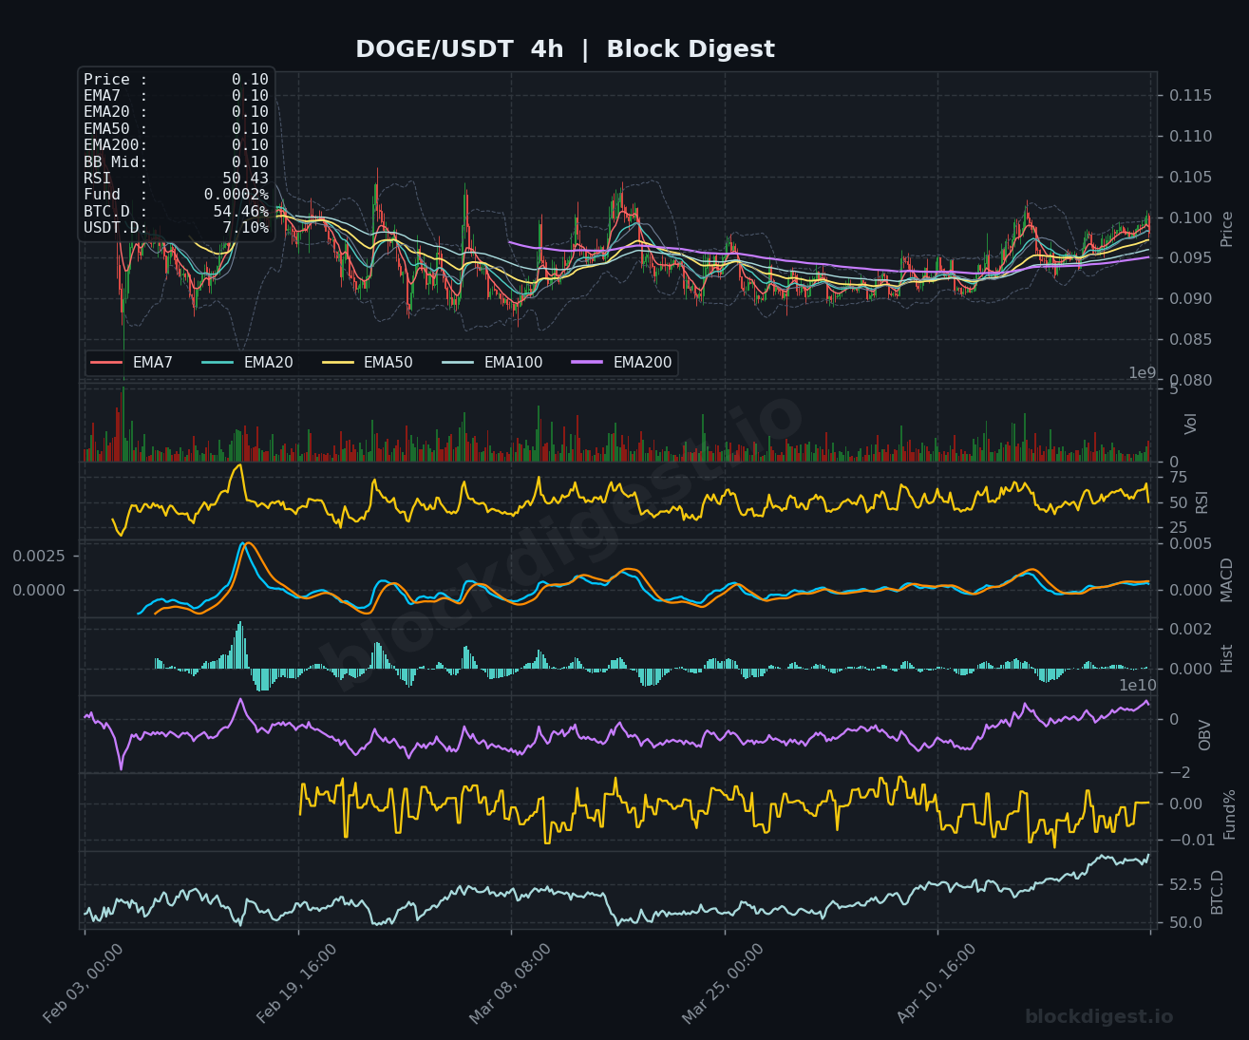The height and width of the screenshot is (1040, 1249).
Task: Click the Fund% panel axis label
Action: point(1229,814)
